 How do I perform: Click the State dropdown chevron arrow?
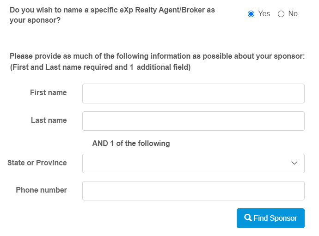click(x=294, y=163)
